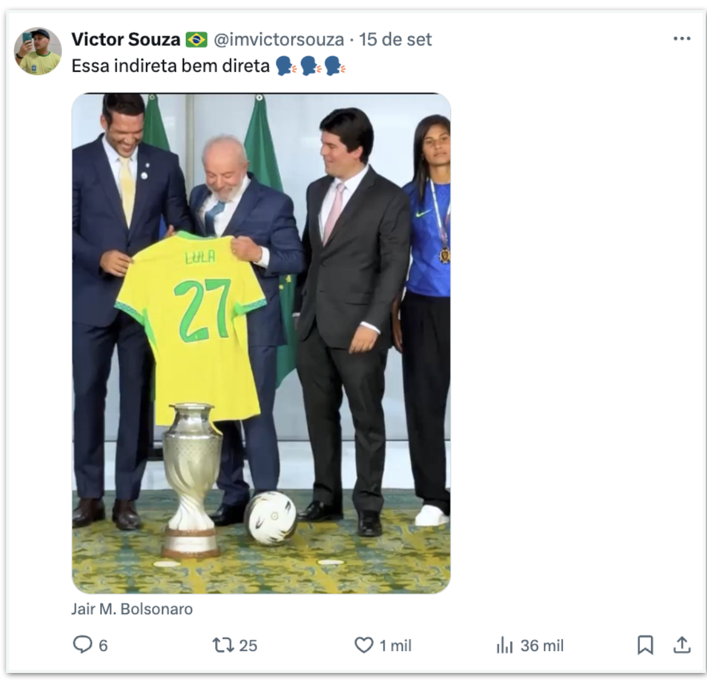This screenshot has width=707, height=683.
Task: Click the reply speech bubble icon
Action: [82, 644]
